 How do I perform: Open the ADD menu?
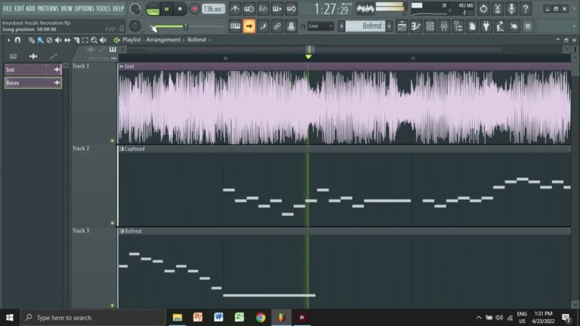30,8
